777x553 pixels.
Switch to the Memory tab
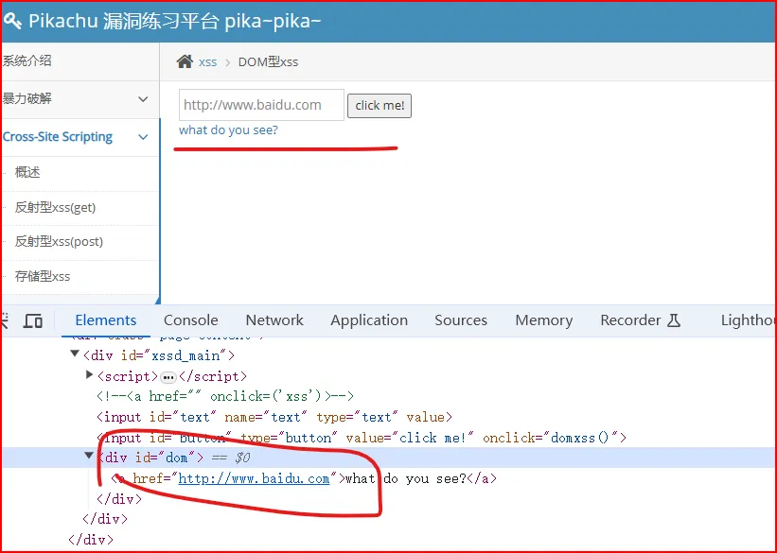543,320
